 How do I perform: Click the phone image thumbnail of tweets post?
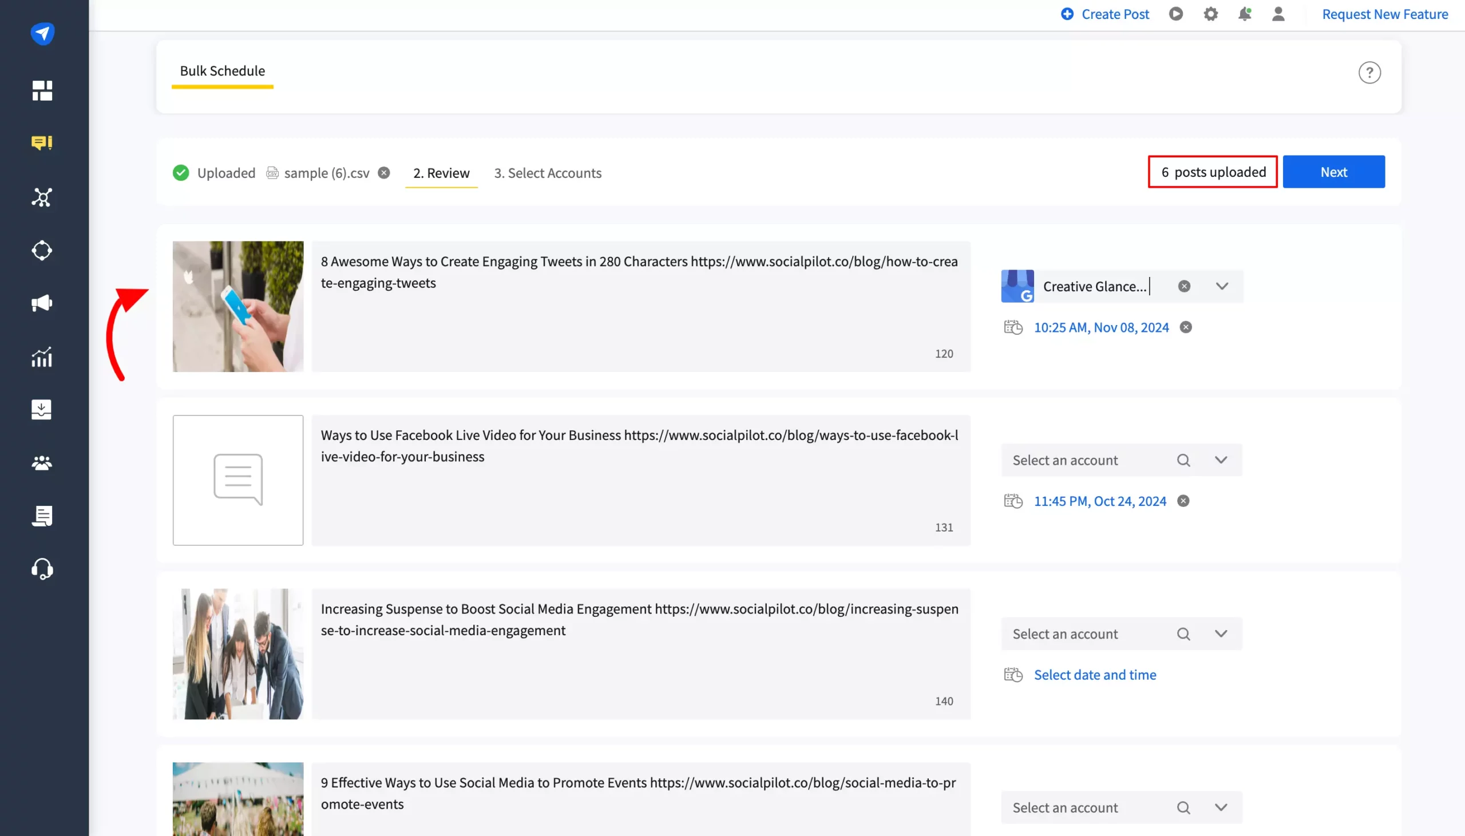(x=237, y=306)
